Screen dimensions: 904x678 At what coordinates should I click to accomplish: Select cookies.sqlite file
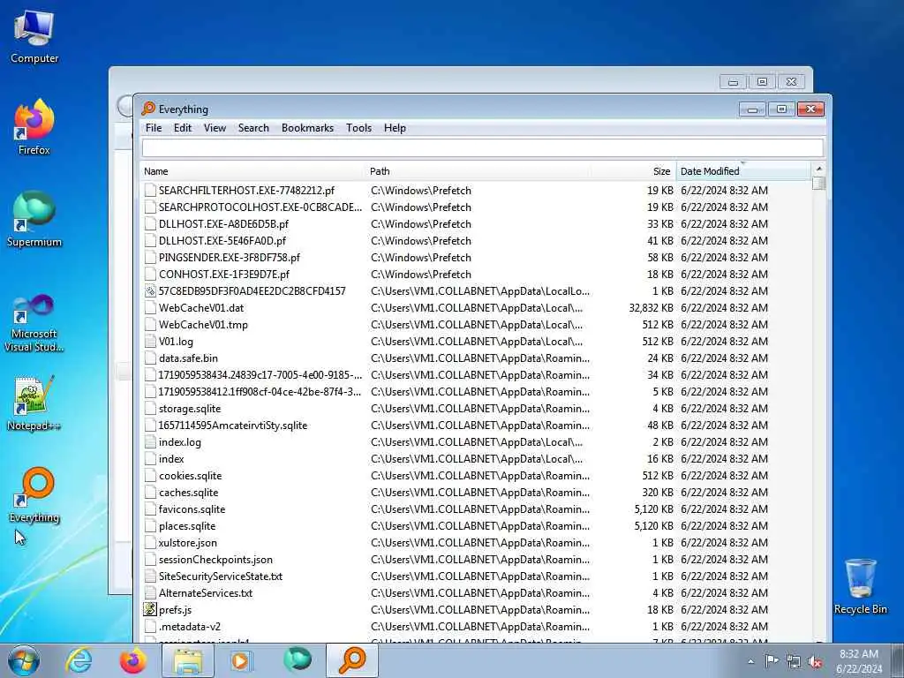click(x=191, y=476)
